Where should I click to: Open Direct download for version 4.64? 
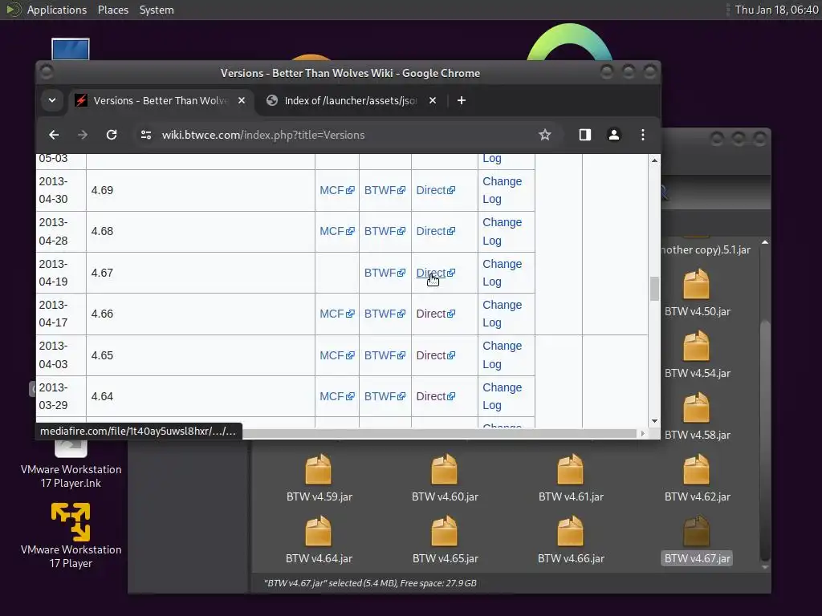point(435,396)
